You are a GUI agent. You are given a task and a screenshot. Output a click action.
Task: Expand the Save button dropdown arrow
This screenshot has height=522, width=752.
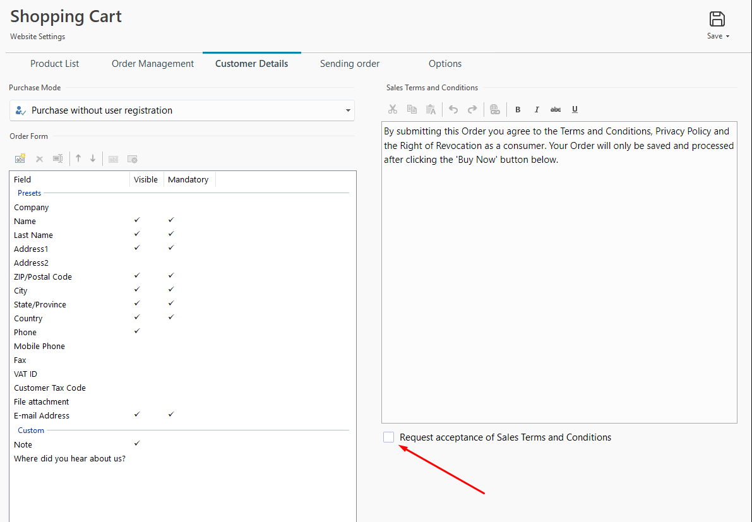click(727, 37)
